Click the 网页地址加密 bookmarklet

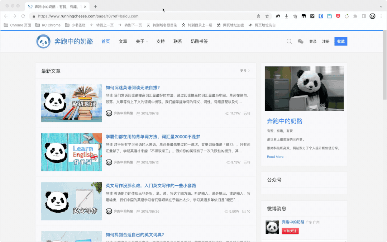coord(230,25)
